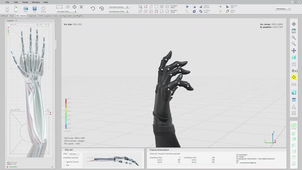Open the Mode menu
This screenshot has height=170, width=302.
point(25,2)
